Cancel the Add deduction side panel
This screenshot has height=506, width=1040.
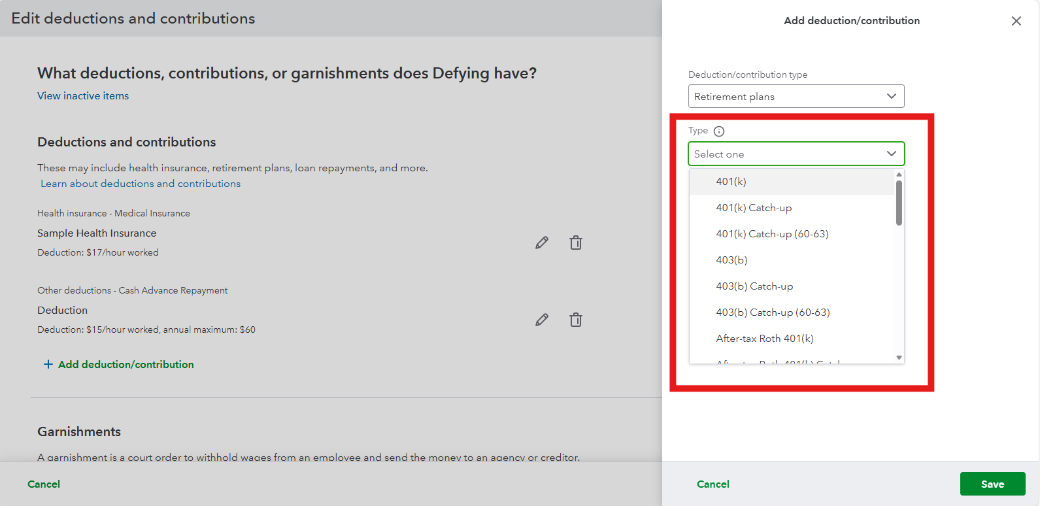[x=713, y=484]
